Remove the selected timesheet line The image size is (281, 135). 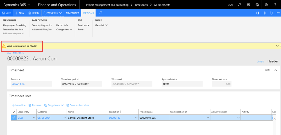click(35, 105)
